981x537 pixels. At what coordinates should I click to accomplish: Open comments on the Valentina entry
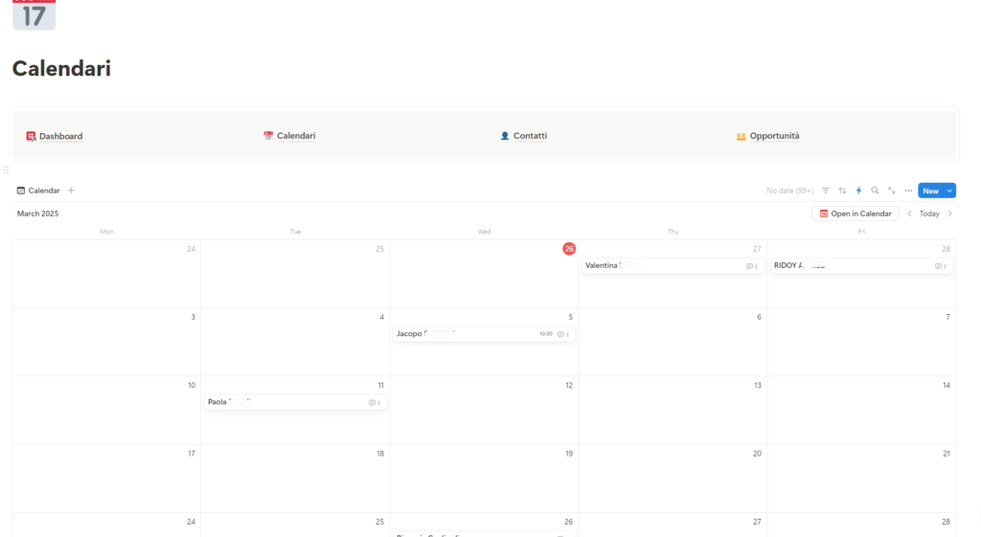coord(751,266)
